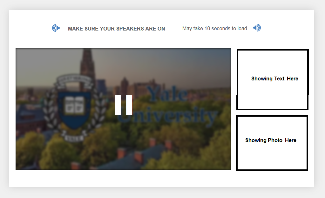The width and height of the screenshot is (325, 198).
Task: Click 'May take 10 seconds to load' text
Action: (x=214, y=28)
